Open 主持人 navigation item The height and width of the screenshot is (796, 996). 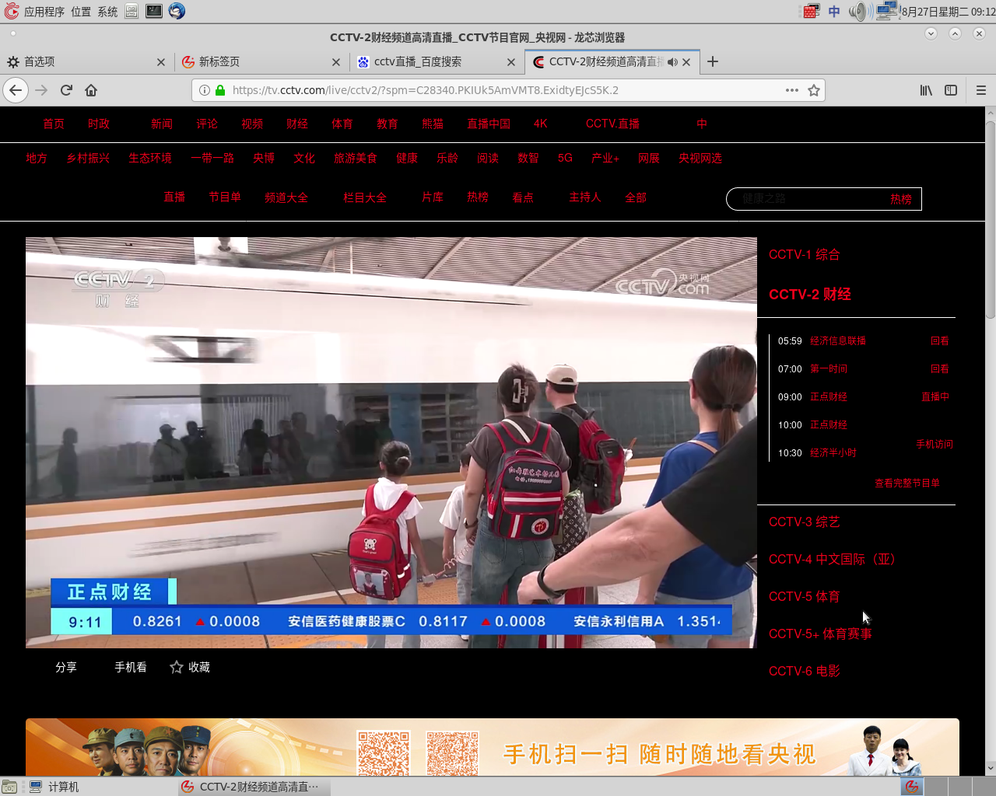pos(585,197)
